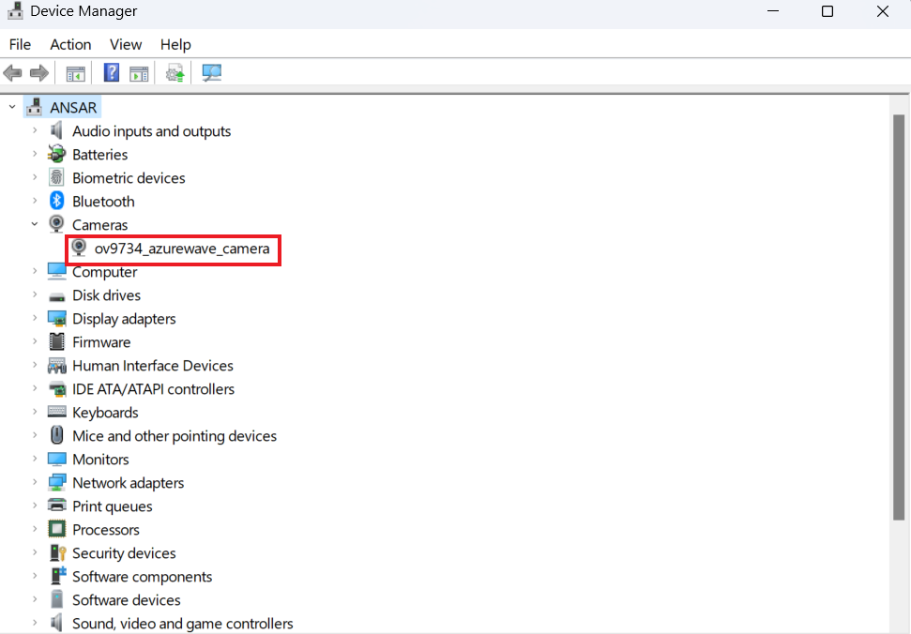Expand the Biometric devices chevron

(x=35, y=177)
